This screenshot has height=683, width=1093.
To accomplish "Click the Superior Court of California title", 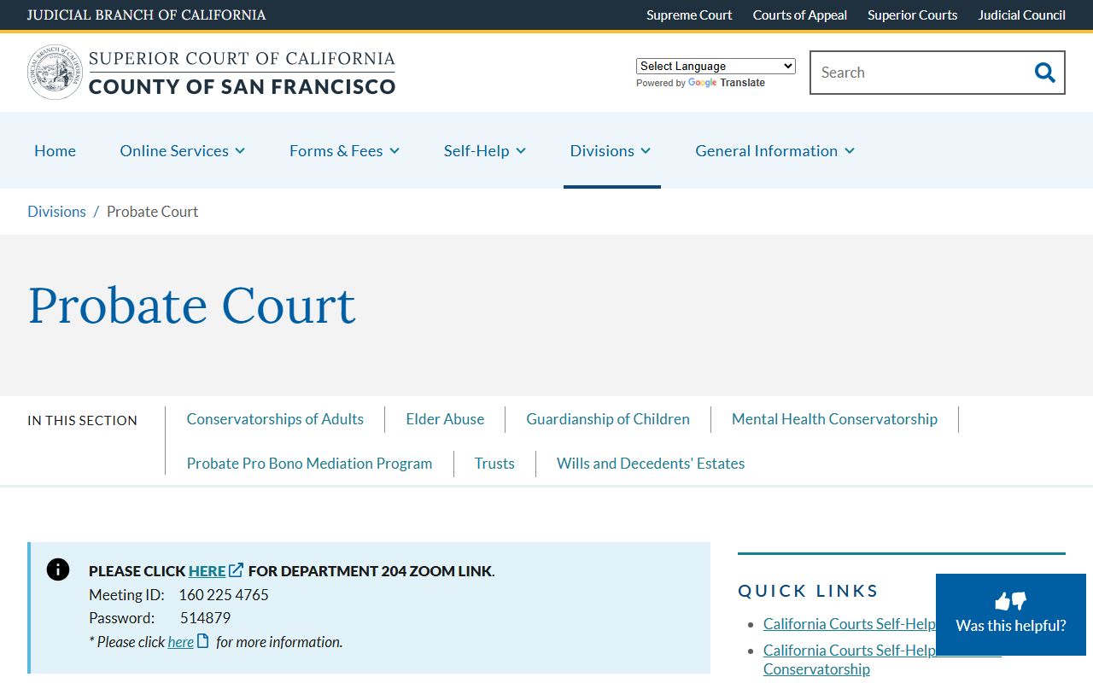I will tap(242, 73).
